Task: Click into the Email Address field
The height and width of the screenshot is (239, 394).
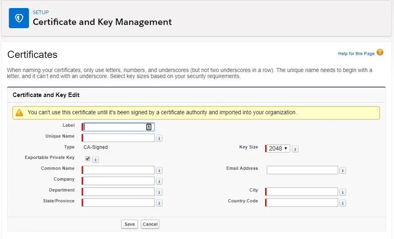Action: pos(302,170)
